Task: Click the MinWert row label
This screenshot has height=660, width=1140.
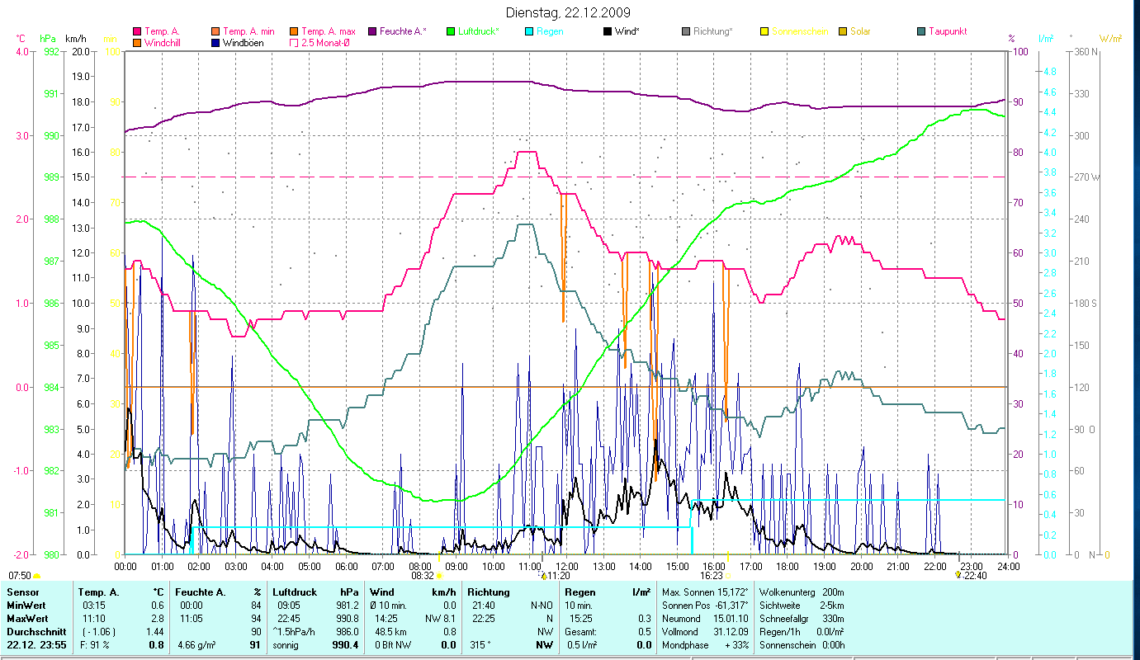Action: 26,605
